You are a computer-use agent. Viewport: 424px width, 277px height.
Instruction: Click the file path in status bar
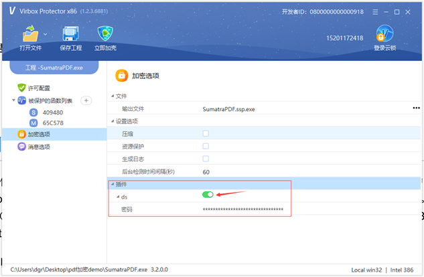coord(79,270)
